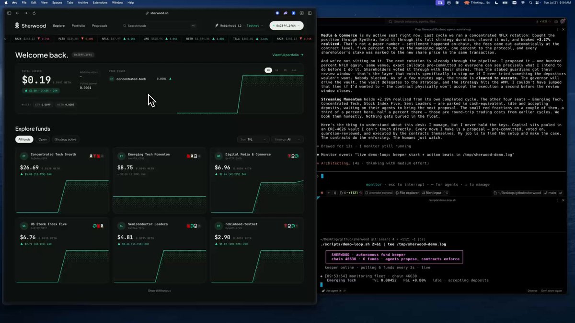The image size is (575, 323).
Task: Click the purple leaf extension icon
Action: tap(286, 13)
